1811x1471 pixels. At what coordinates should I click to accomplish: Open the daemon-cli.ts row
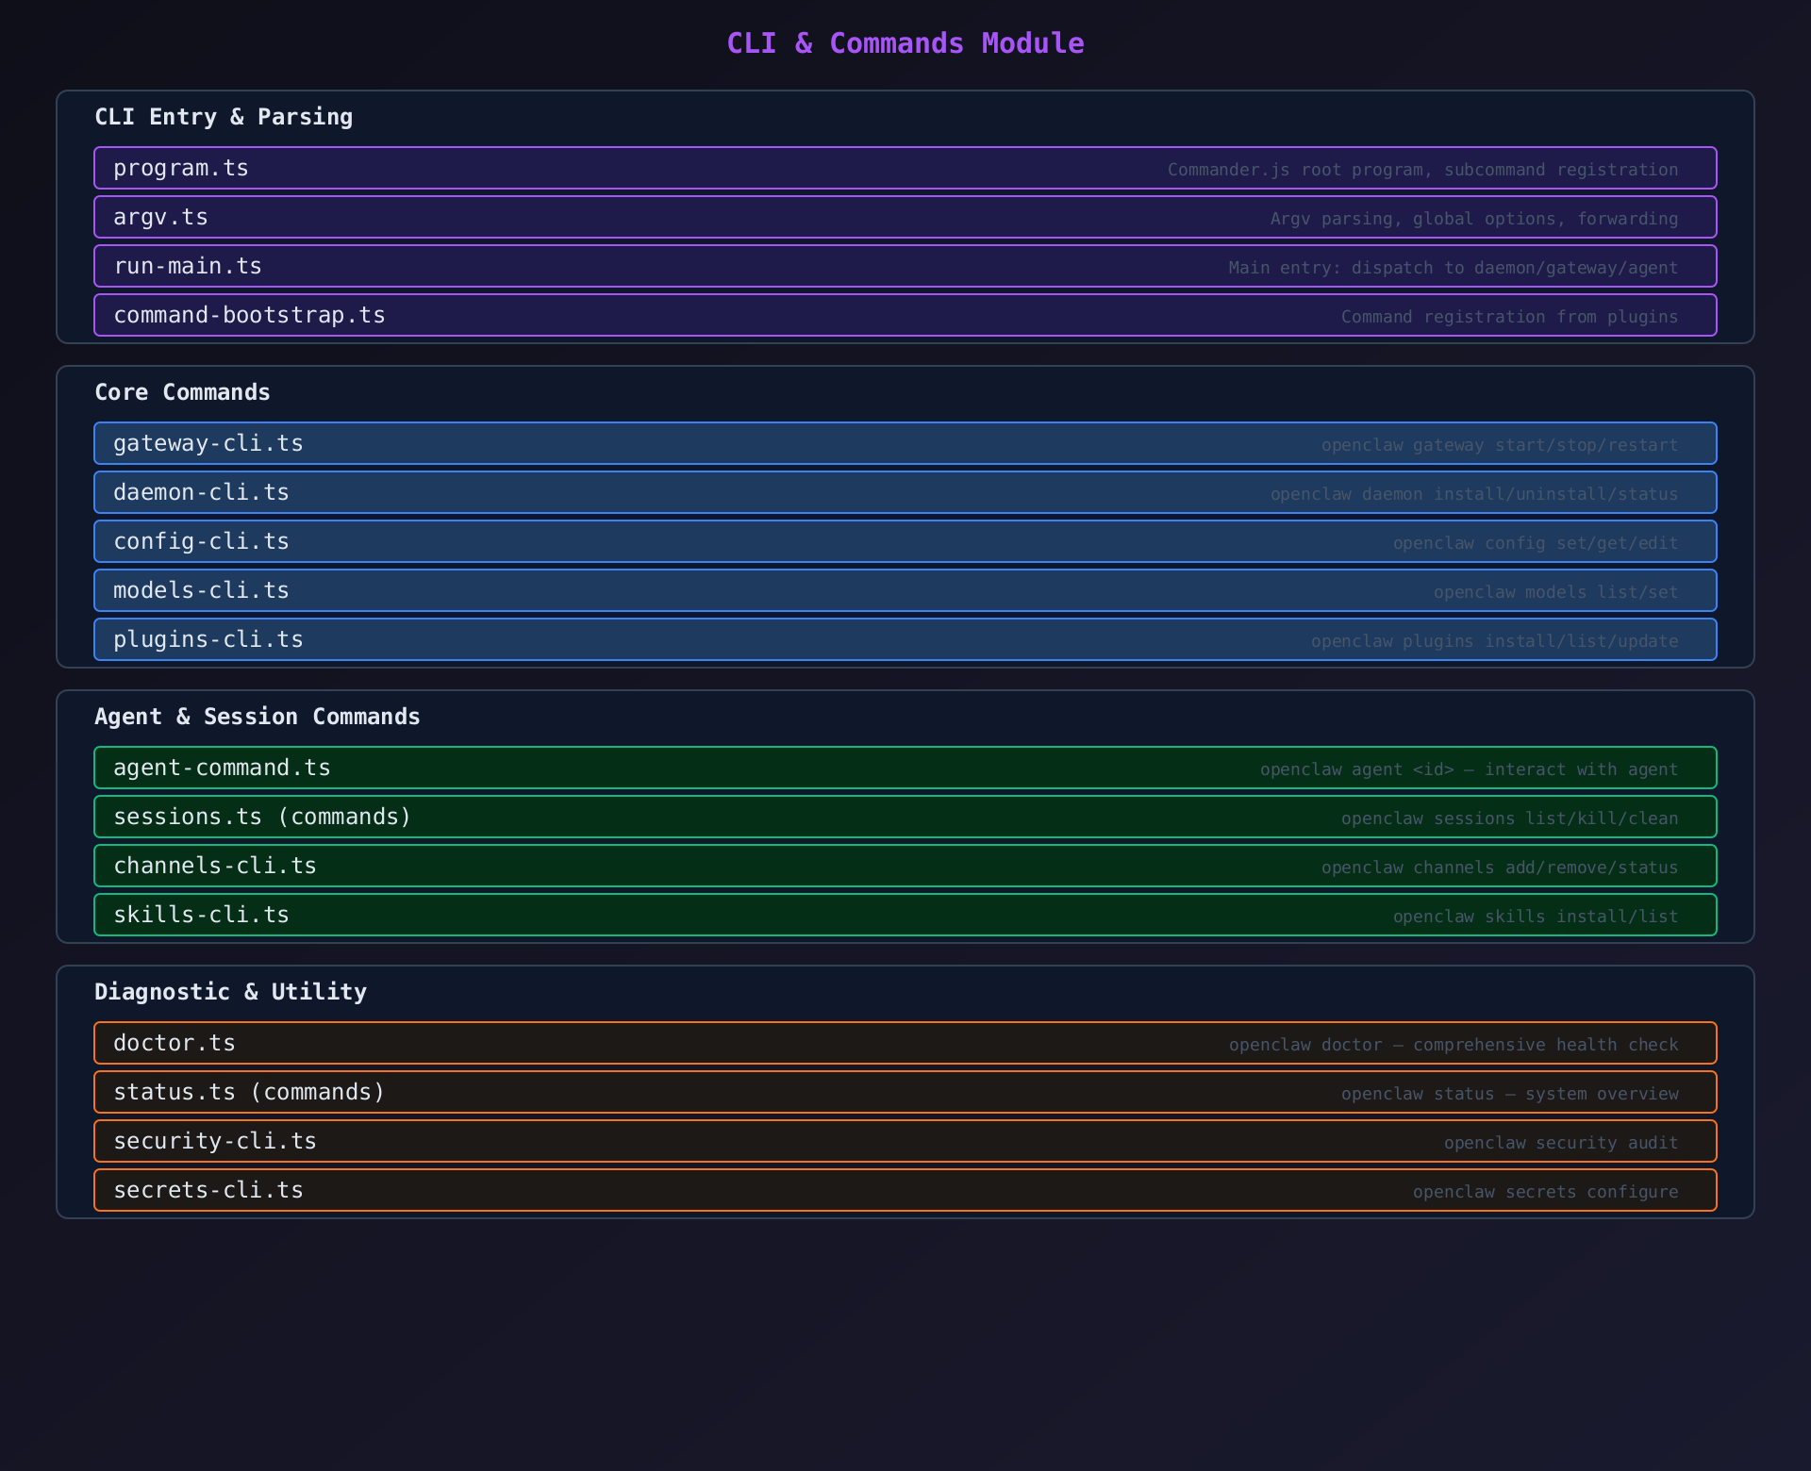(905, 492)
